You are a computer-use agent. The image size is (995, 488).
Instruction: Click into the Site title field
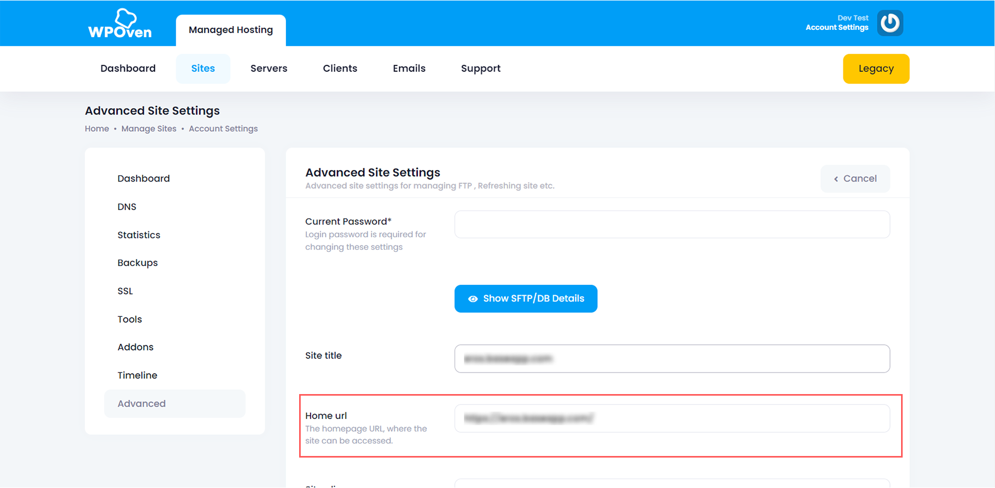pyautogui.click(x=672, y=359)
